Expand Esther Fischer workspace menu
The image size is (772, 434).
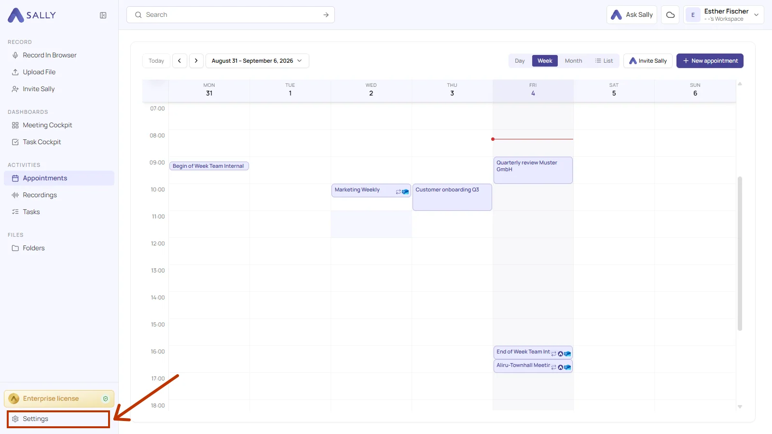pos(723,15)
